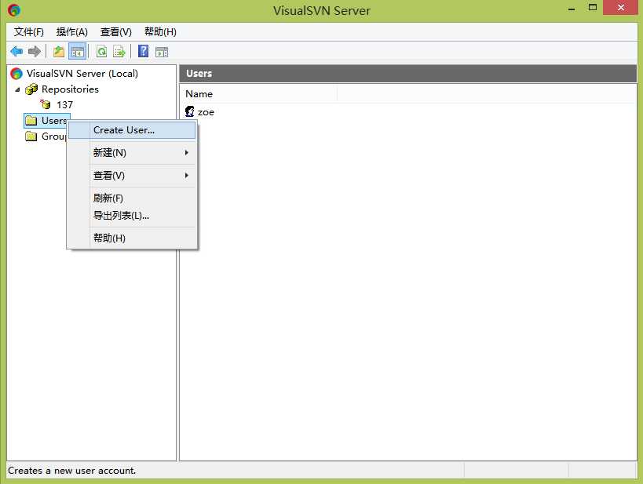Click the Forward arrow toolbar icon
The image size is (643, 484).
coord(35,52)
